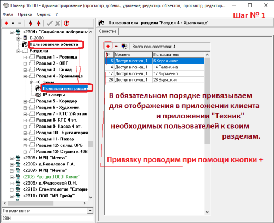Select Раздел 6 - Художник
Viewport: 274px width, 223px height.
[58, 107]
